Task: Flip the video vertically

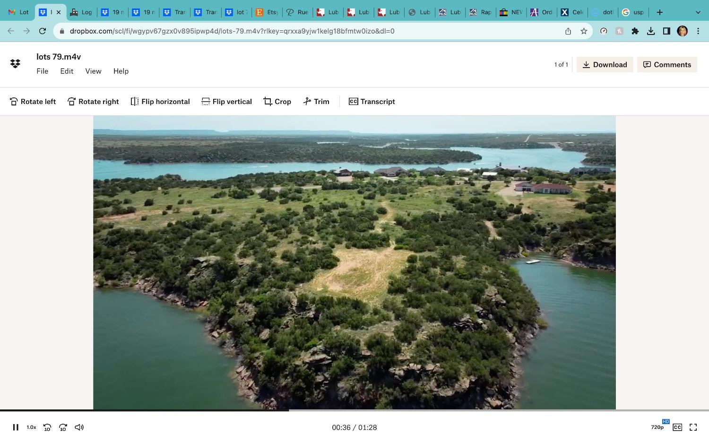Action: (x=226, y=102)
